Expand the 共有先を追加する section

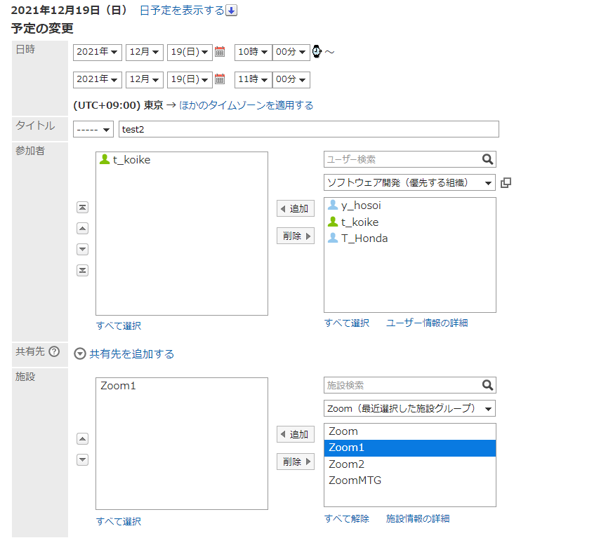click(80, 354)
